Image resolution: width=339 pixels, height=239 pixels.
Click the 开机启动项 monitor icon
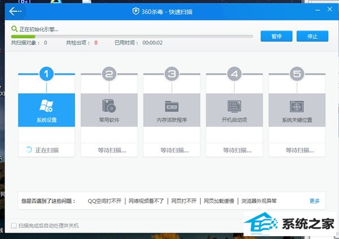[234, 106]
